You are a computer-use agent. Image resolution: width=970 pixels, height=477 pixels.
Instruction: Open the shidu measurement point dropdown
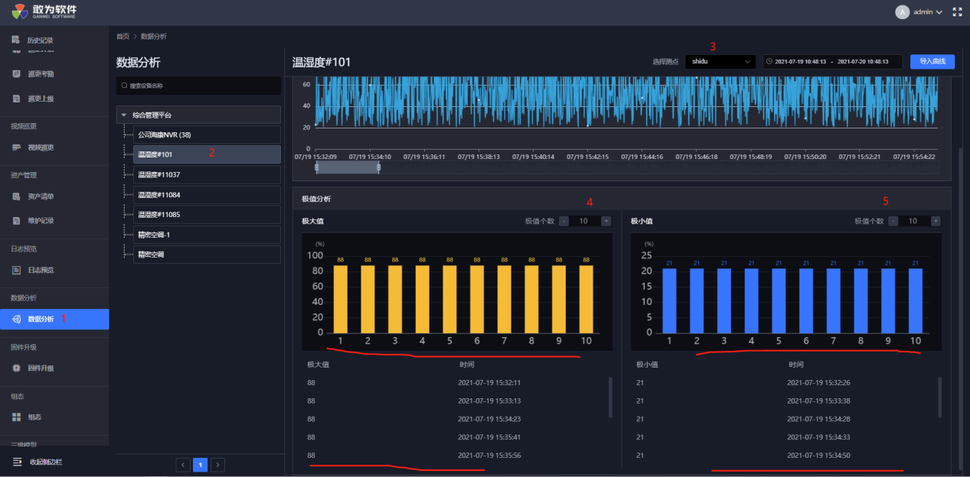(x=720, y=61)
